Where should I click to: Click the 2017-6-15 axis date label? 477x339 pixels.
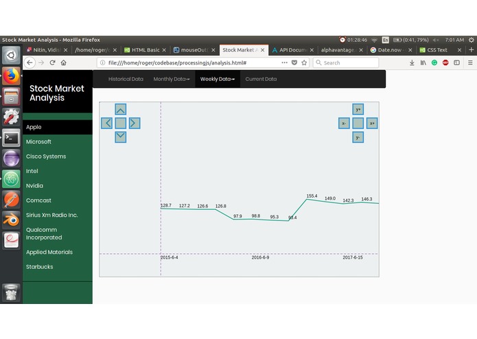tap(353, 257)
